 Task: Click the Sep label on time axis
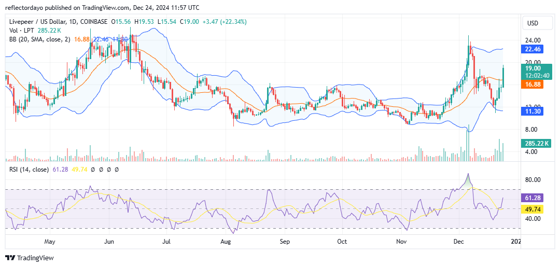284,242
